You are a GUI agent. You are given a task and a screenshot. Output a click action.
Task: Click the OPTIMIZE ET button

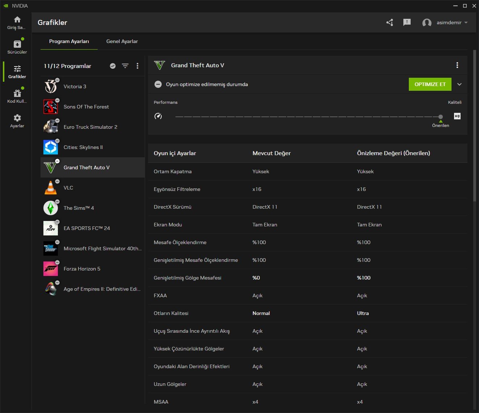(x=430, y=84)
